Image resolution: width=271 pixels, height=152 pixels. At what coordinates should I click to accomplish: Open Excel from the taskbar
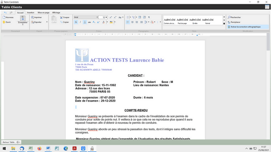[x=31, y=148]
